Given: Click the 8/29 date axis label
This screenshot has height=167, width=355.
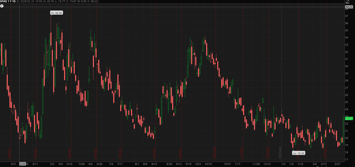Looking at the screenshot, I should 170,164.
